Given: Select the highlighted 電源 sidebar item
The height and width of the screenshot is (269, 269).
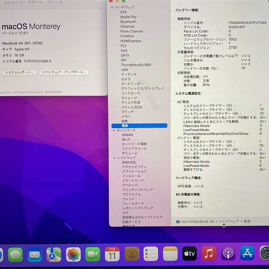Looking at the screenshot, I should (139, 126).
